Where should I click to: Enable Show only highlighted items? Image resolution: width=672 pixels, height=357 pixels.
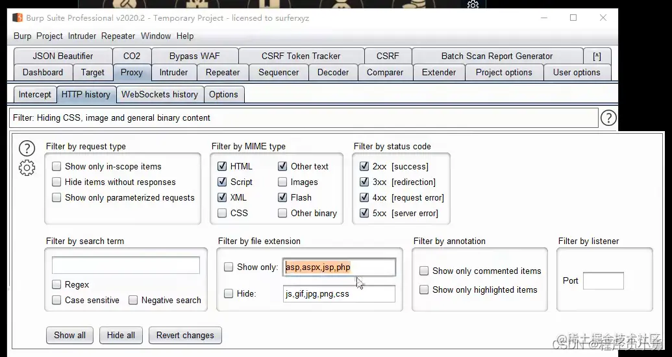[424, 289]
